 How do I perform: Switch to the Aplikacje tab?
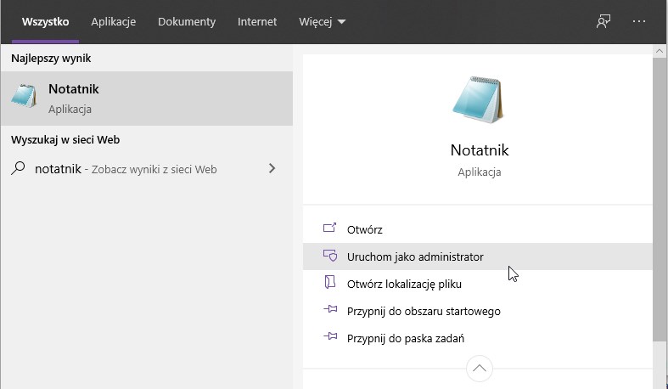(x=114, y=22)
